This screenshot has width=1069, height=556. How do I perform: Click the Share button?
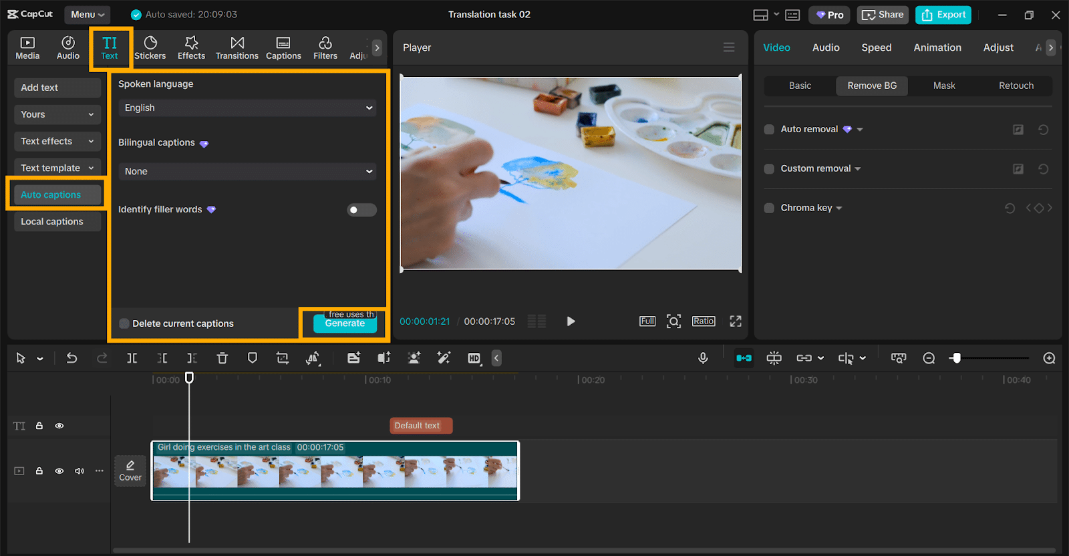click(x=883, y=15)
